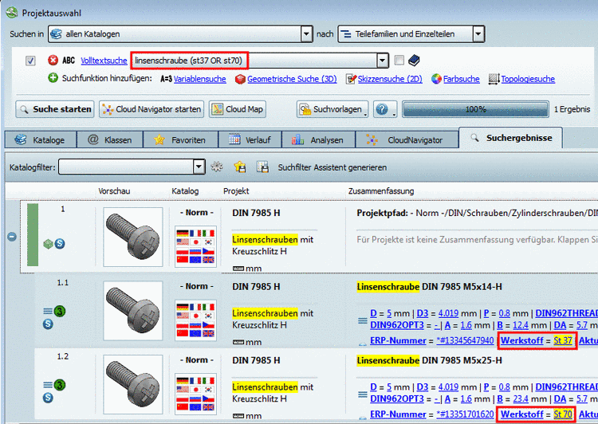Screen dimensions: 598x424
Task: Click the blue S icon in row 1
Action: [60, 244]
